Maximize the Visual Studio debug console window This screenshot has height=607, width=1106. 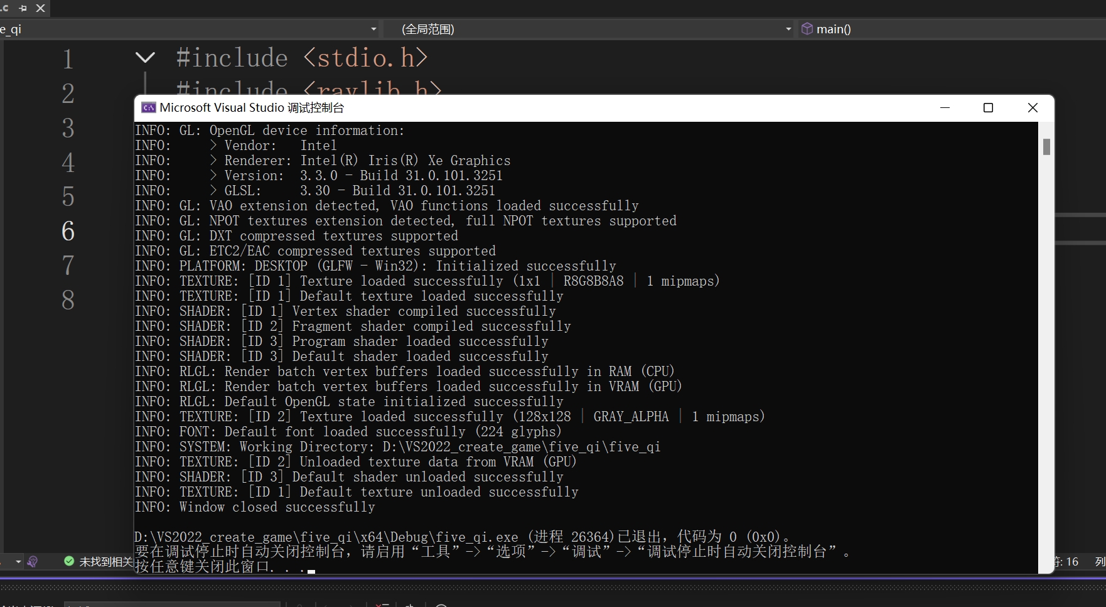tap(988, 108)
